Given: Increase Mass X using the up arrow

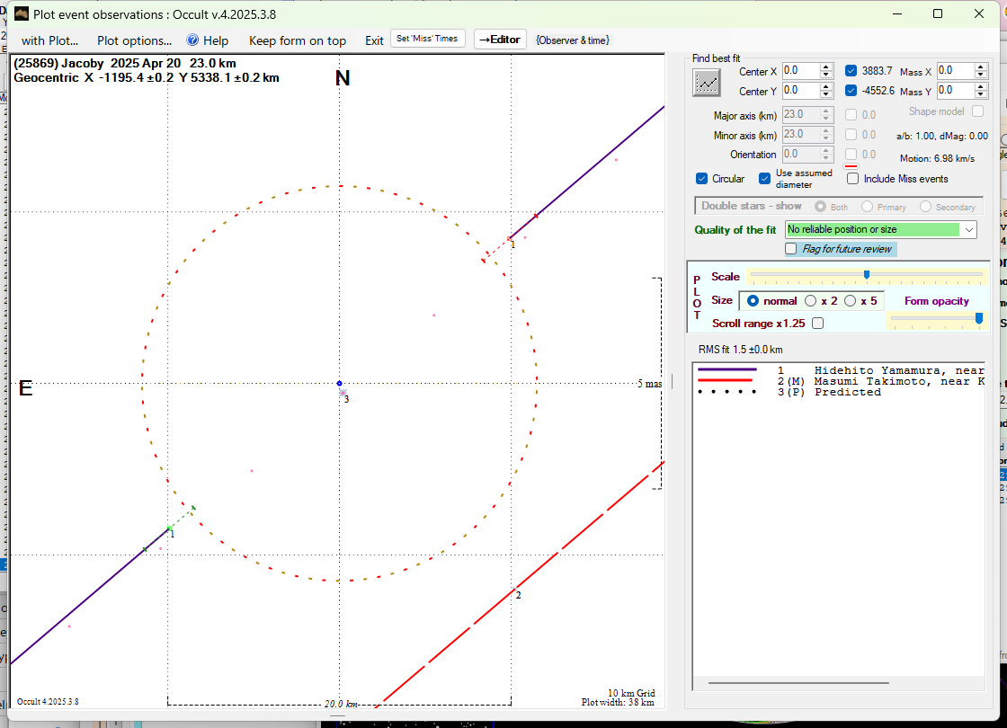Looking at the screenshot, I should 981,67.
